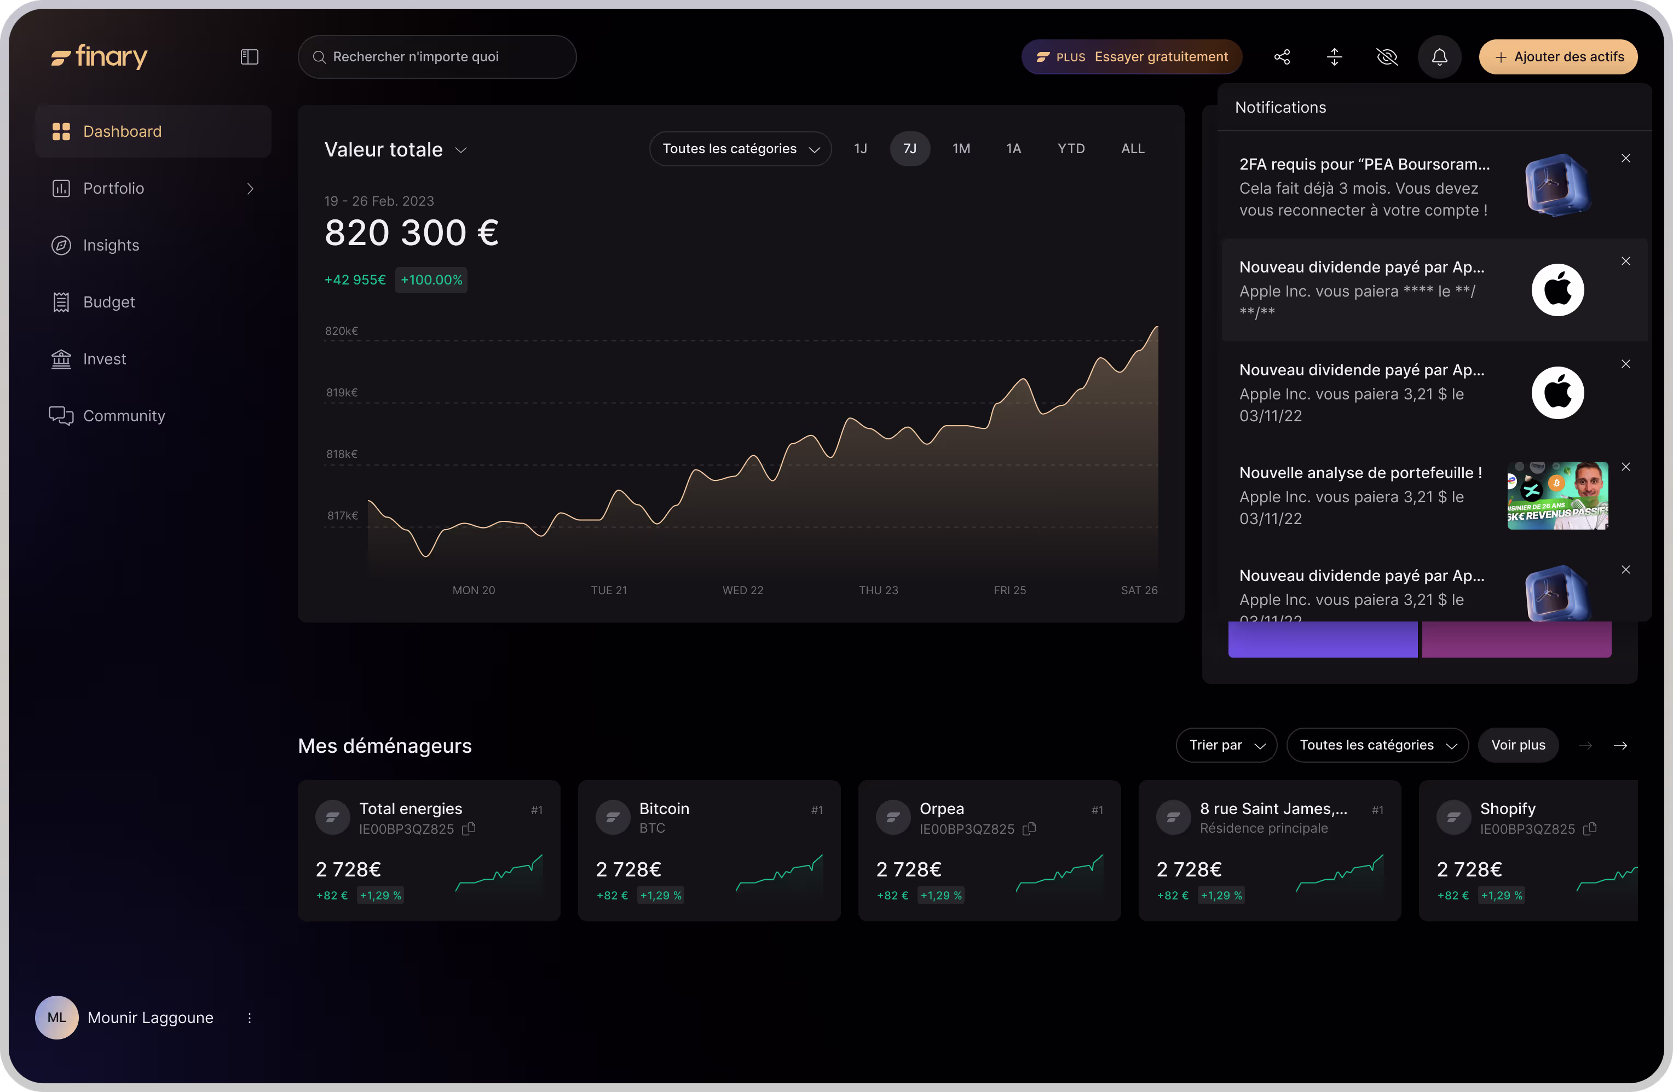Open Insights in sidebar
The image size is (1673, 1092).
[x=111, y=245]
